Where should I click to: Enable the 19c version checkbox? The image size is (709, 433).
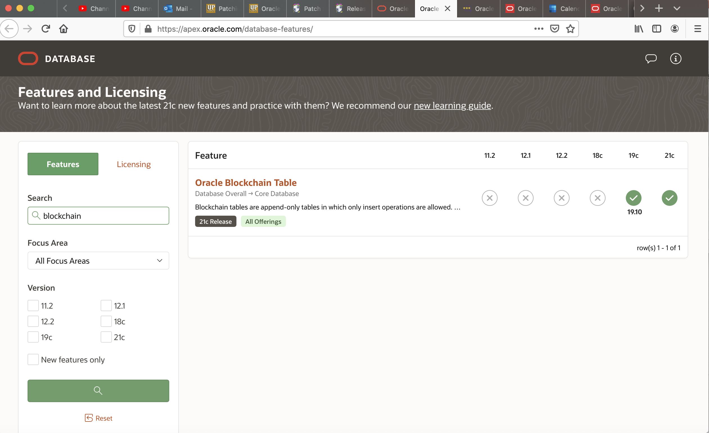coord(33,337)
